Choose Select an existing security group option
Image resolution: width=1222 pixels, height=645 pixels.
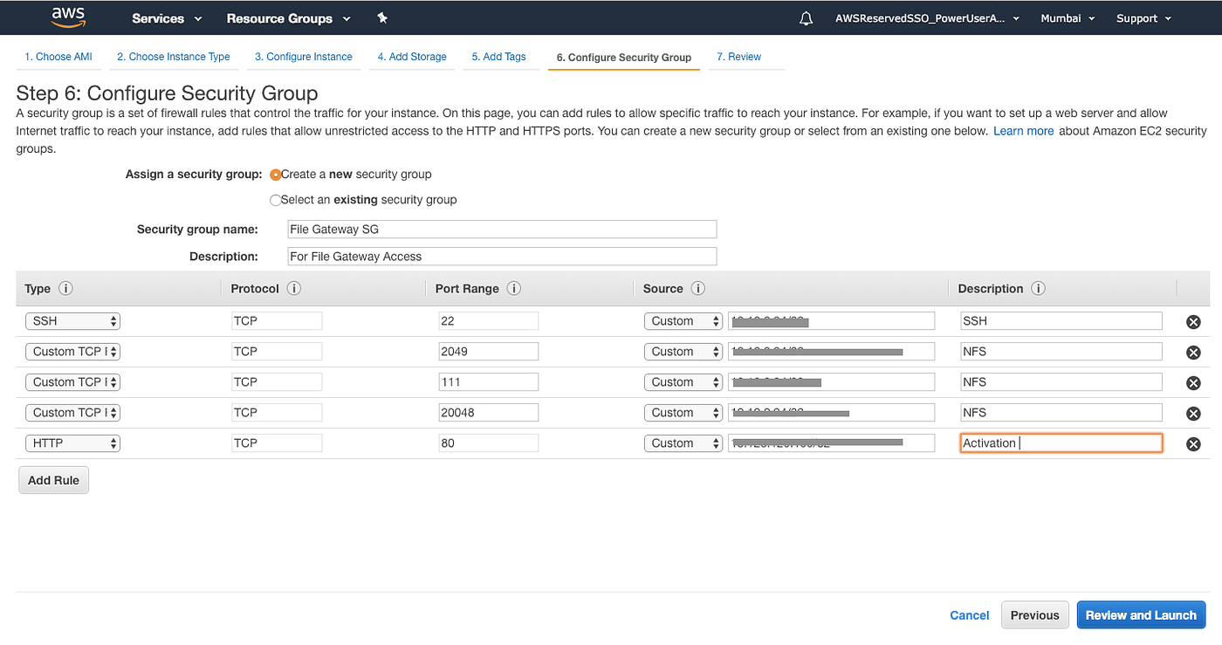[x=275, y=200]
